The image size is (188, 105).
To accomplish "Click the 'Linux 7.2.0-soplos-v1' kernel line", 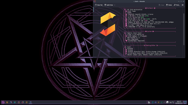I will (x=135, y=34).
